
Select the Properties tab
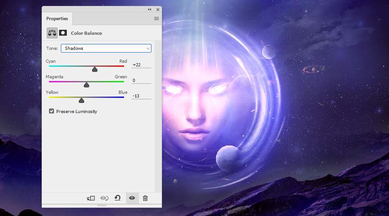click(x=57, y=19)
